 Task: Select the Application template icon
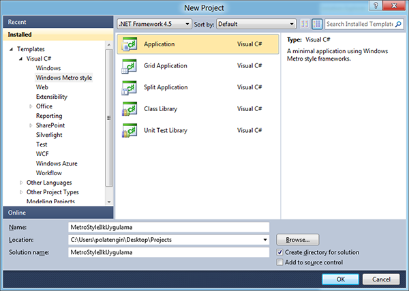[x=130, y=44]
